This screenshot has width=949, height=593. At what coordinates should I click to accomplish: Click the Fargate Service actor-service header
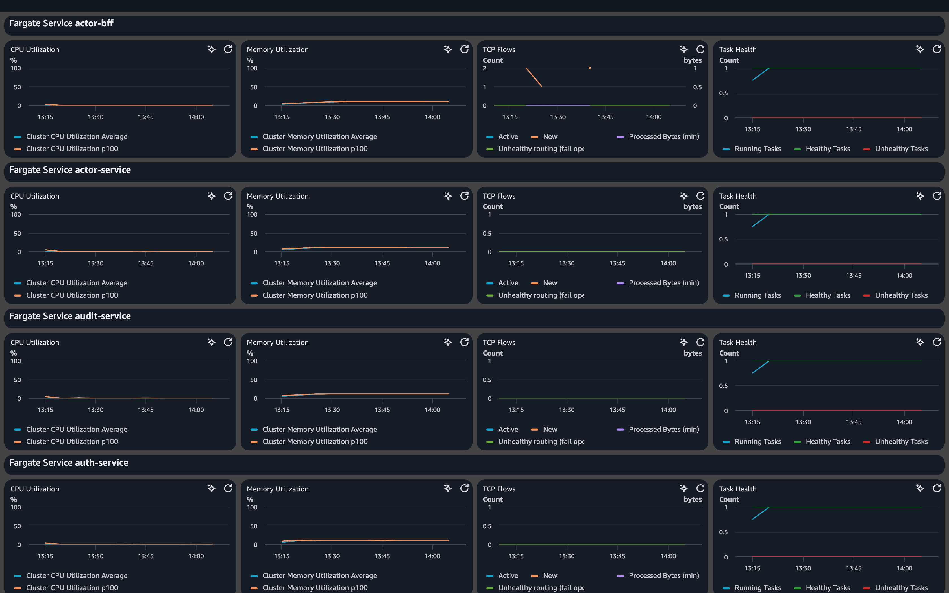[x=70, y=170]
